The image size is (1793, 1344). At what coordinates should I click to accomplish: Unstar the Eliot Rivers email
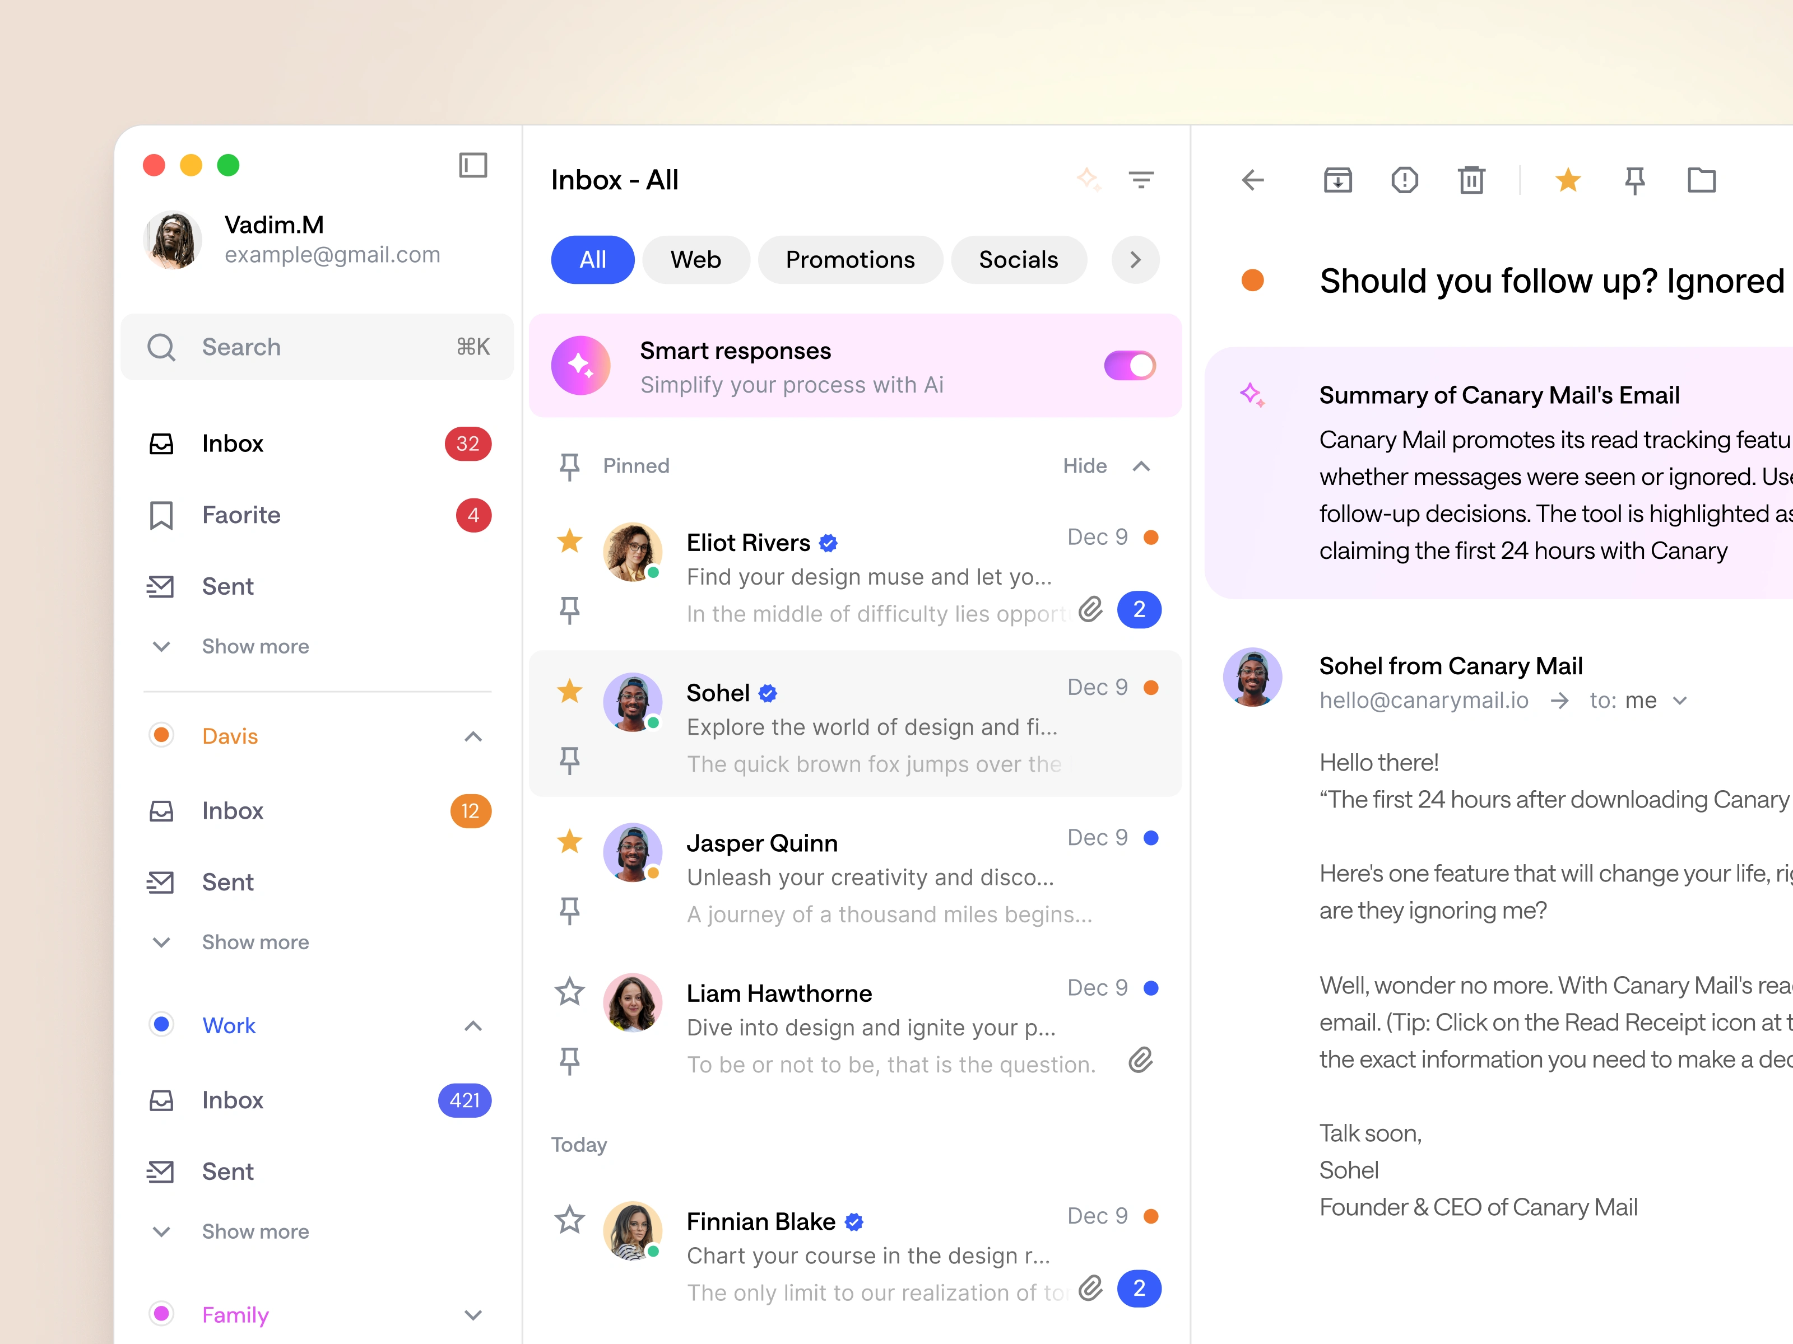570,540
